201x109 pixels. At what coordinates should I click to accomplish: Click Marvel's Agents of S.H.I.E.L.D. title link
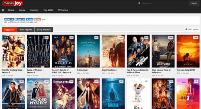tap(62, 71)
